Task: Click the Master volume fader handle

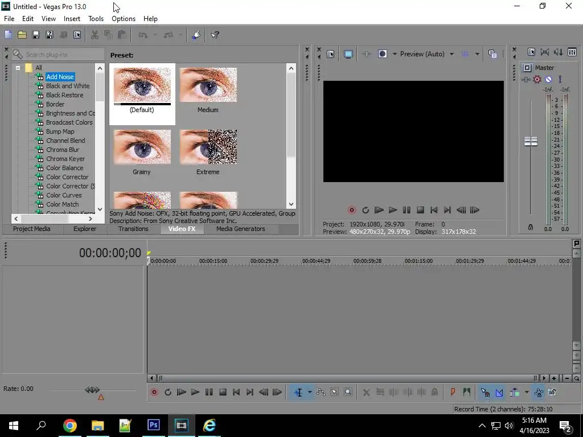Action: click(531, 141)
